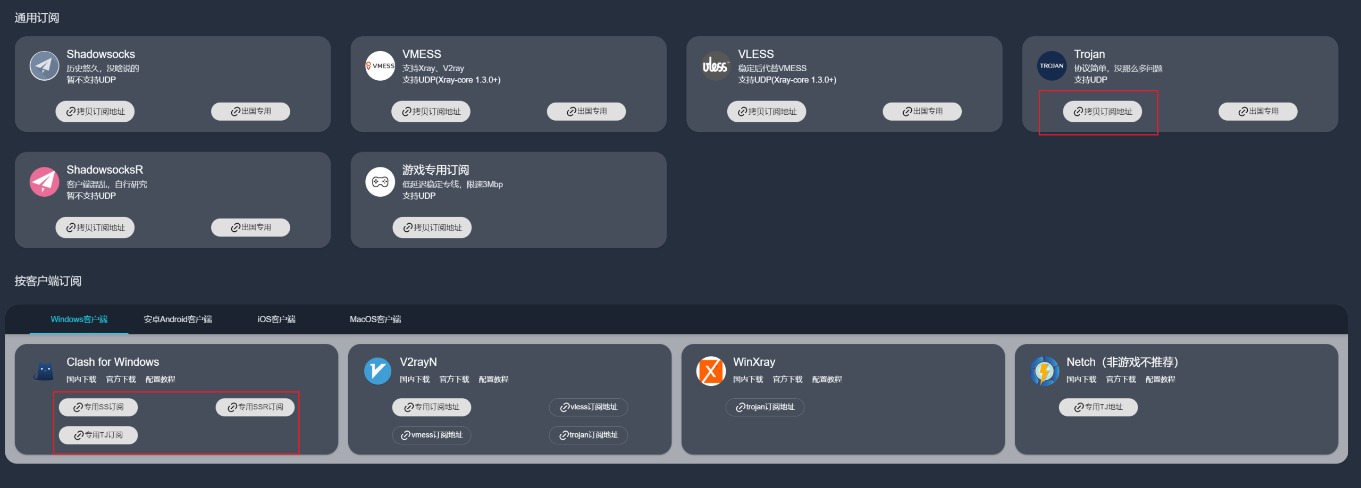Copy the Shadowsocks subscription address
Screen dimensions: 1361x488
point(95,112)
